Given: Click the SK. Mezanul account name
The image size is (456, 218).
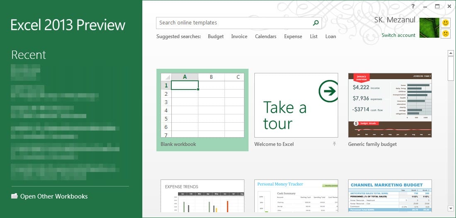Looking at the screenshot, I should (x=395, y=20).
